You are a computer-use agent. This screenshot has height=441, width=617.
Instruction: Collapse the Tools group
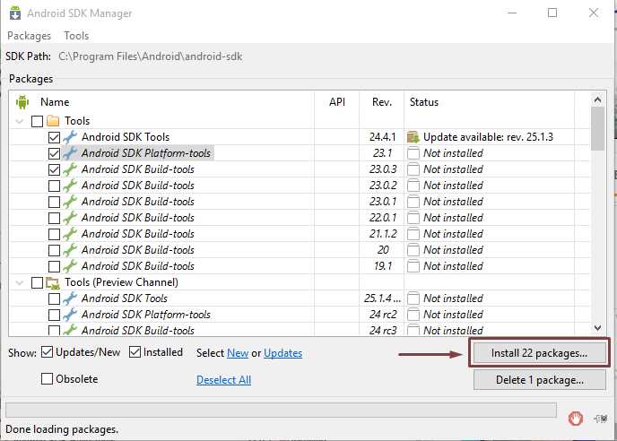click(x=20, y=121)
